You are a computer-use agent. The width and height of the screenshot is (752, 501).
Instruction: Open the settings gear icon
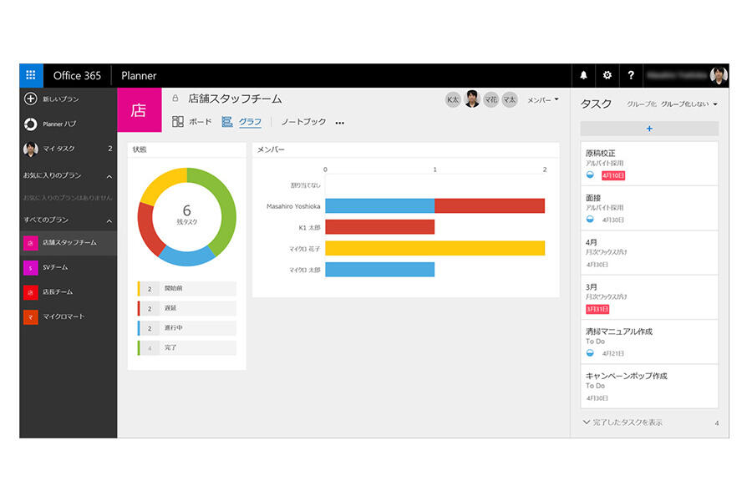point(607,75)
